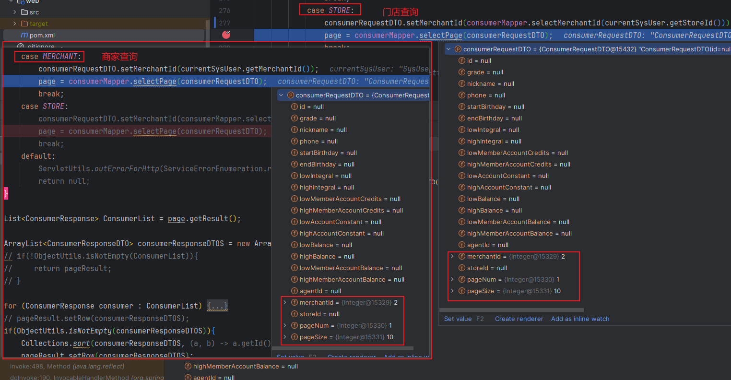Click the field icon for phone in MERCHANT popup
The width and height of the screenshot is (731, 380).
295,141
